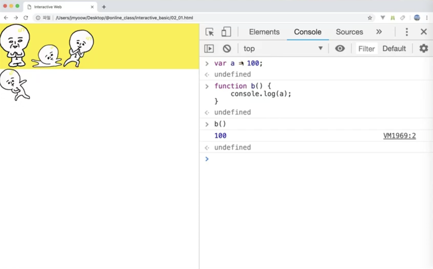Go back in browser history
The width and height of the screenshot is (433, 269).
click(6, 18)
